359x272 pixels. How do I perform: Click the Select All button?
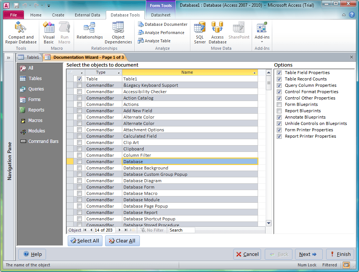pyautogui.click(x=85, y=241)
